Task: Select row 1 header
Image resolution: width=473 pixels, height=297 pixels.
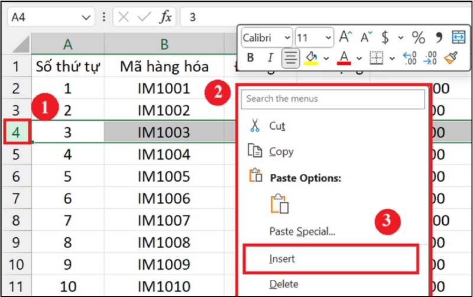Action: [x=16, y=66]
